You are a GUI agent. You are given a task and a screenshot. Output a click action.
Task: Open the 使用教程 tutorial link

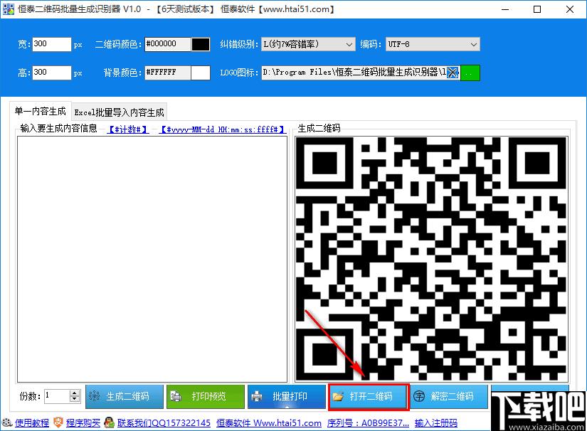pos(32,422)
